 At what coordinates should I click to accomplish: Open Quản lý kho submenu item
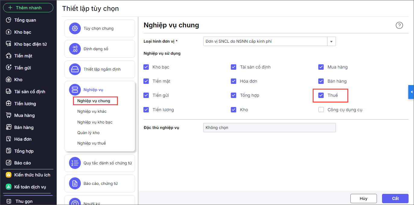[88, 133]
